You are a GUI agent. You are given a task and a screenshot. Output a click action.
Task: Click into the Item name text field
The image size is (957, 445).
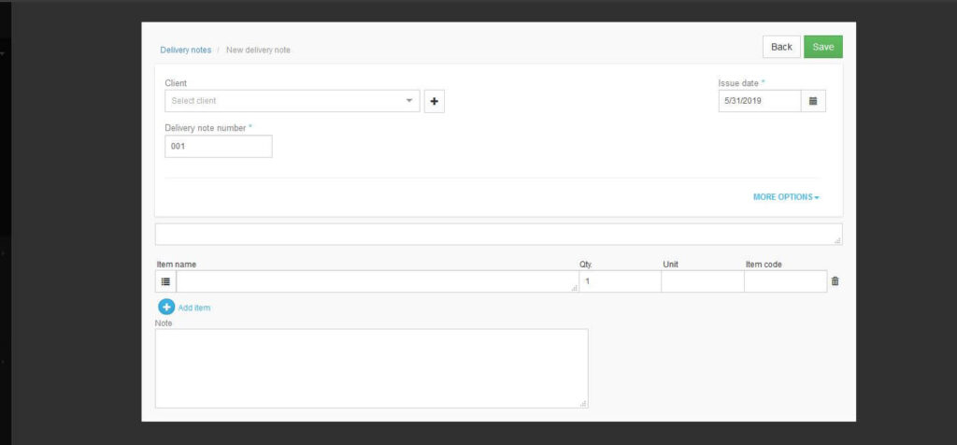coord(378,281)
